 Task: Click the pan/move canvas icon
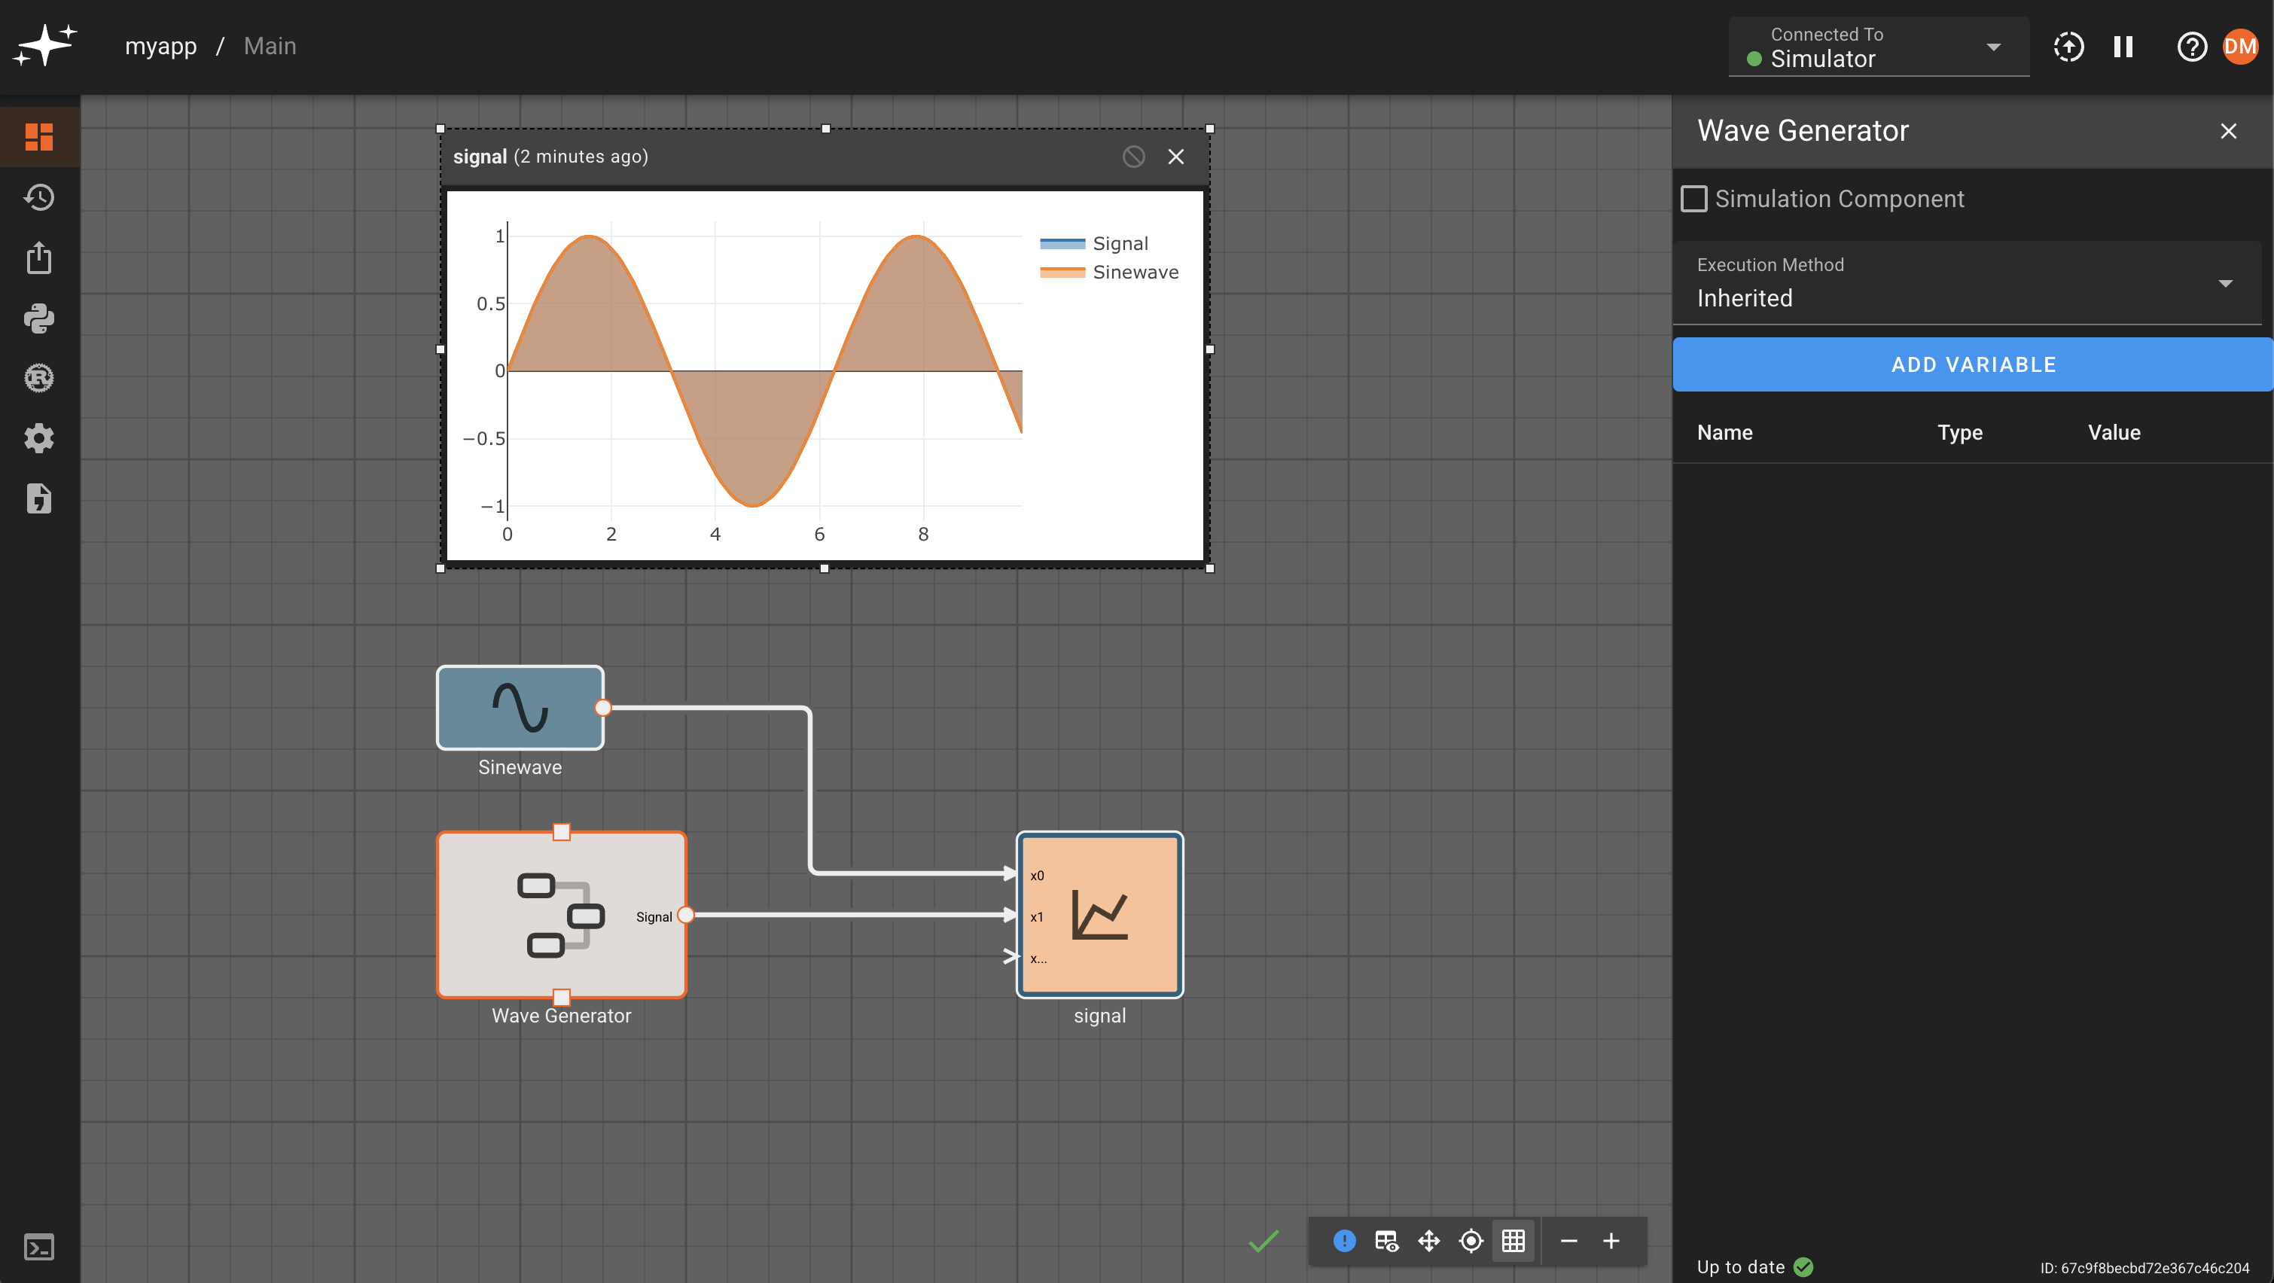(x=1428, y=1241)
